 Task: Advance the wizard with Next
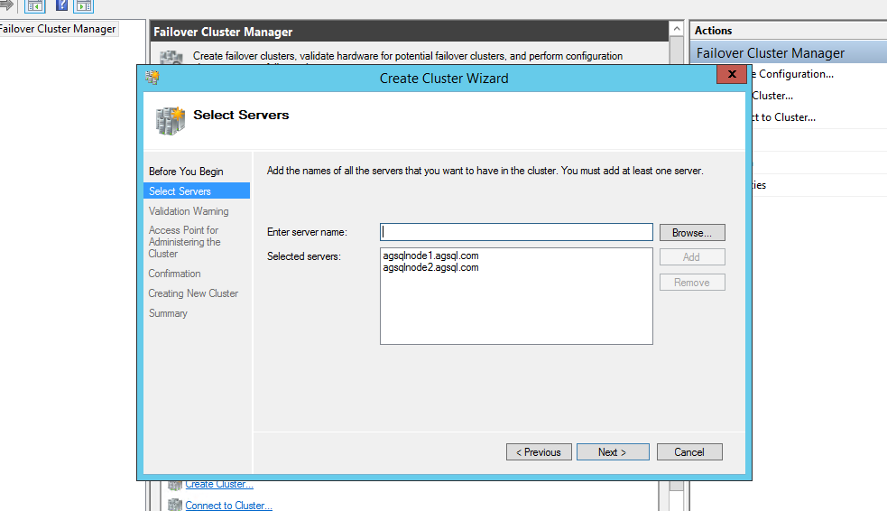(613, 452)
